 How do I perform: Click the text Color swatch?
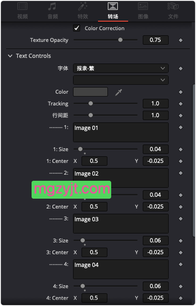[x=90, y=92]
